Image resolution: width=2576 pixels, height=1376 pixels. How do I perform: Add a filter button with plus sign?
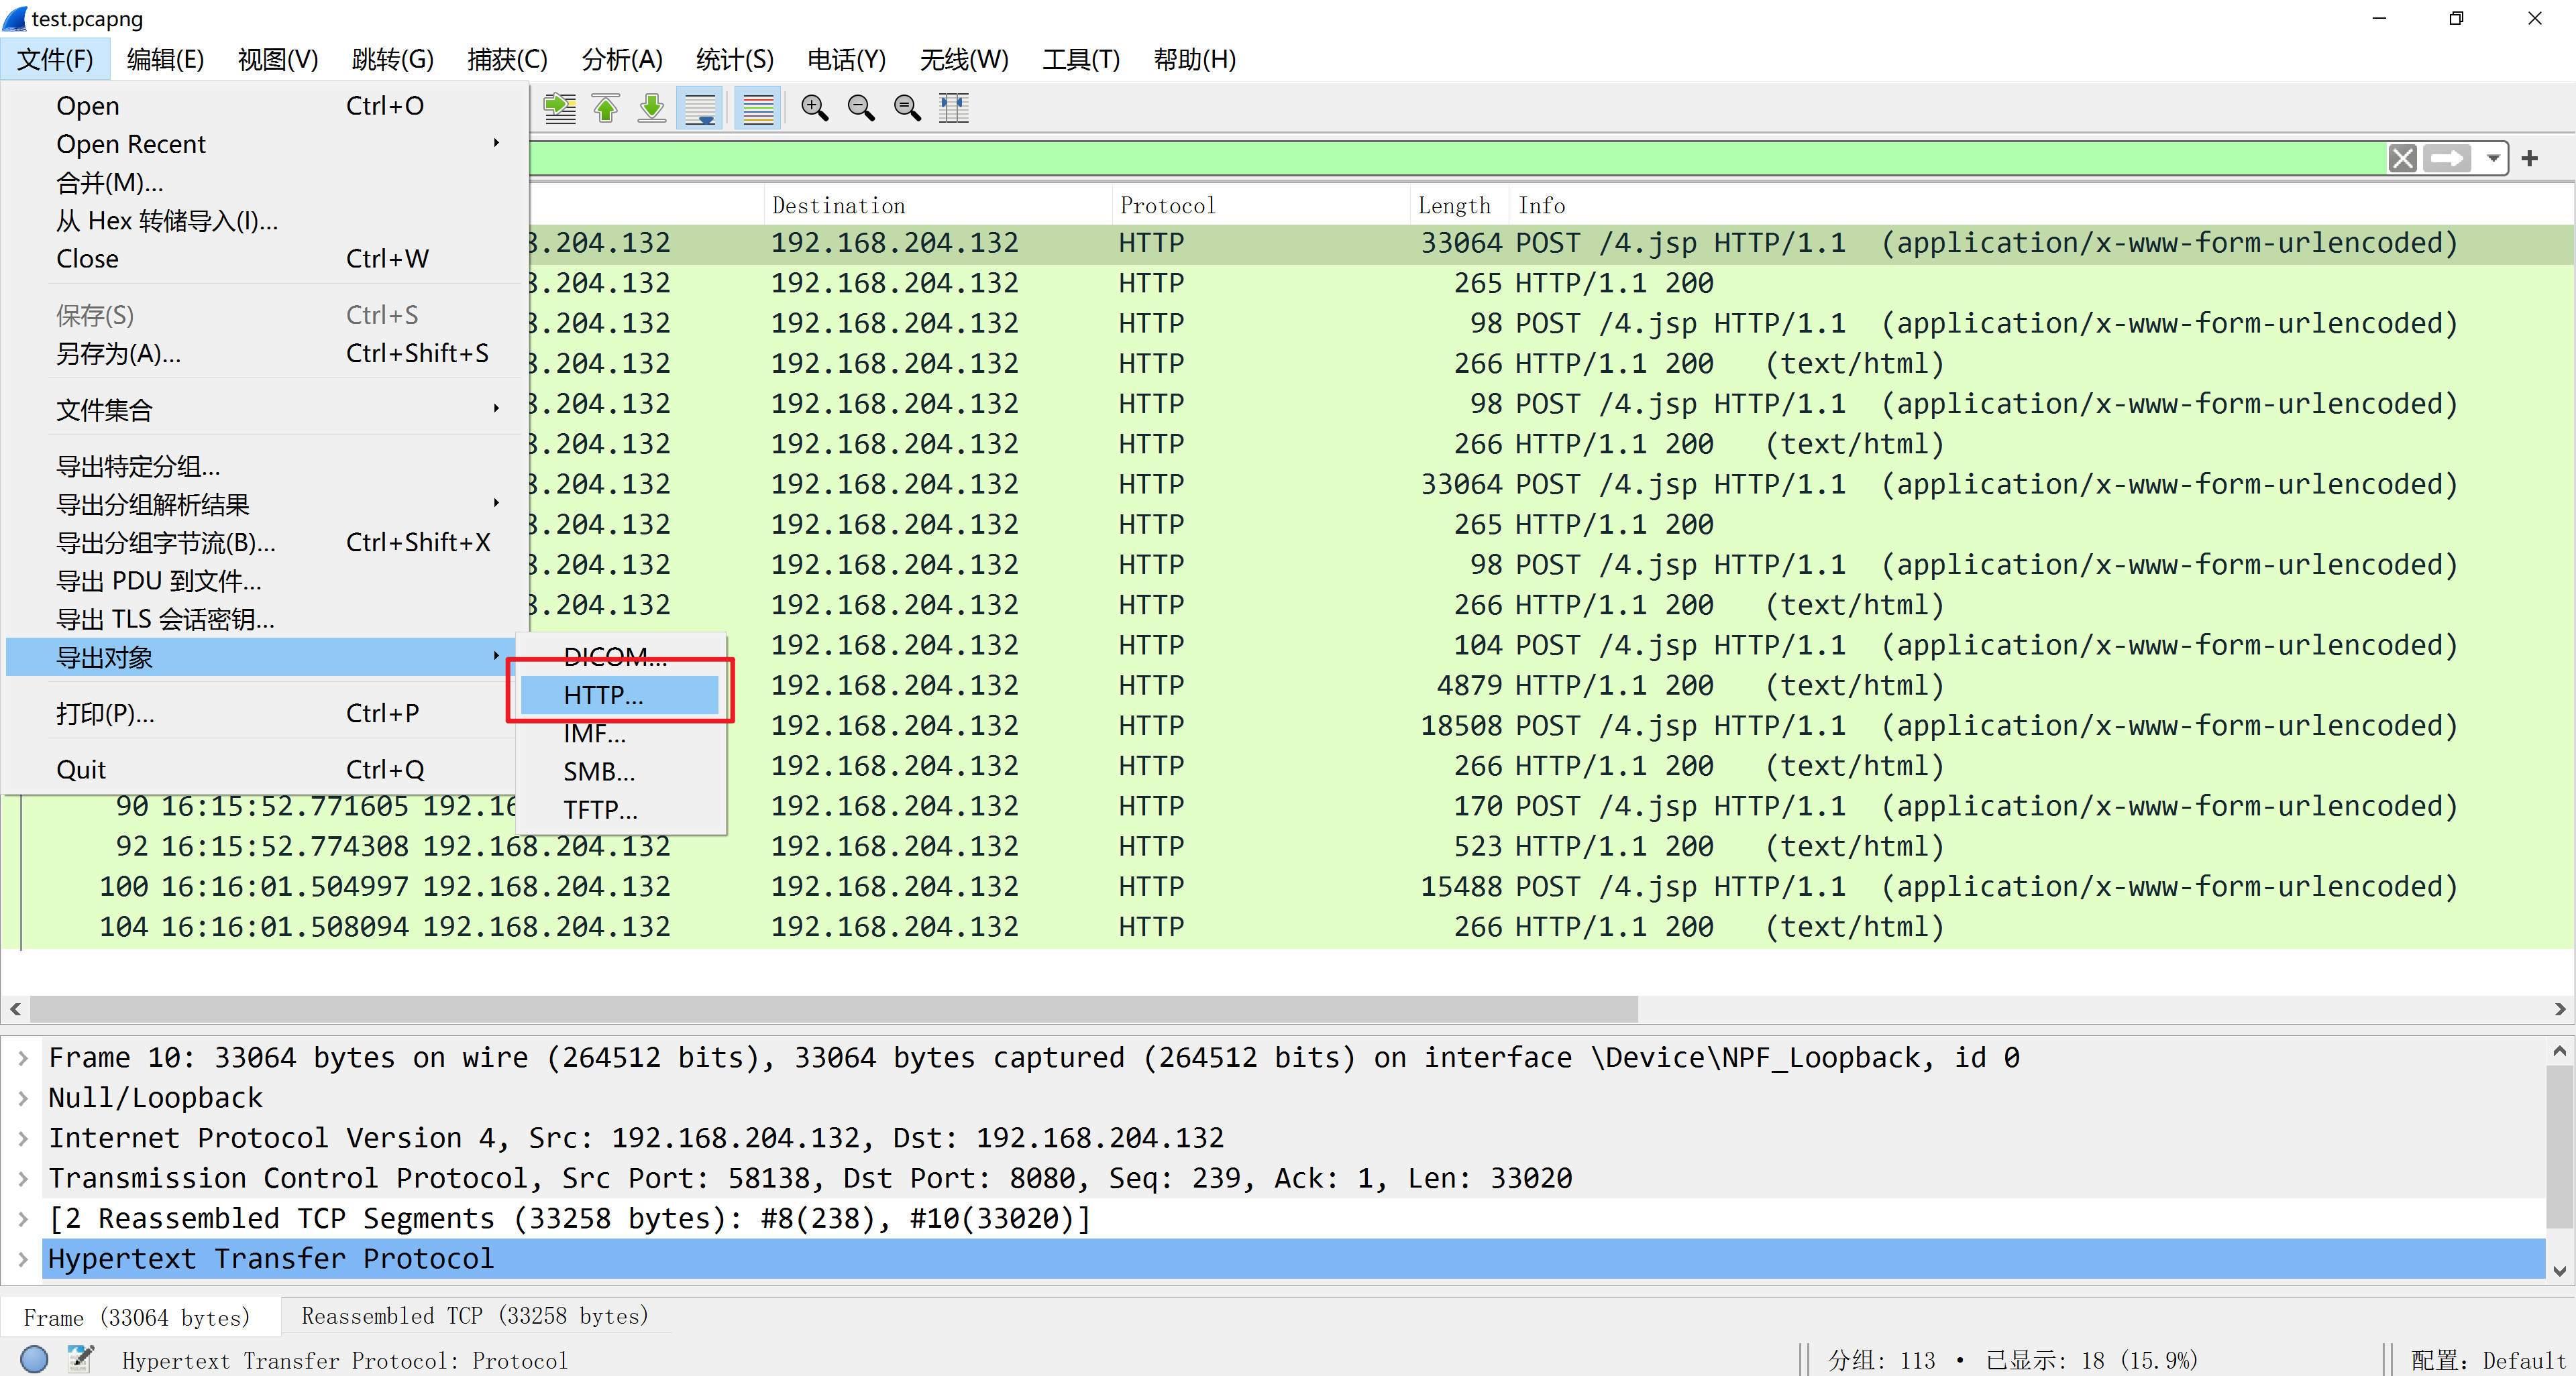(x=2530, y=159)
